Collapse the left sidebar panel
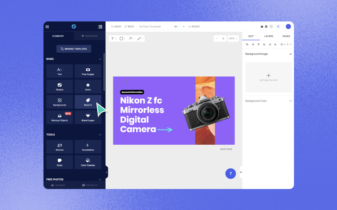This screenshot has height=210, width=337. click(107, 172)
